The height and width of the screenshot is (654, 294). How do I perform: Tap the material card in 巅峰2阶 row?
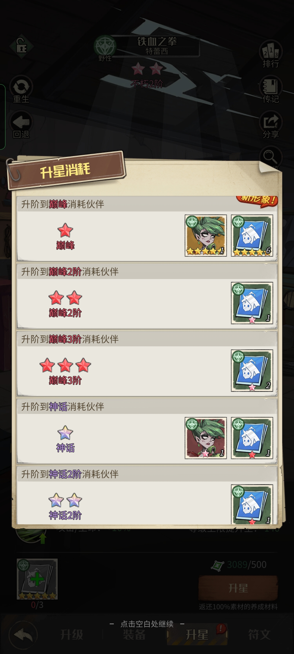[252, 303]
